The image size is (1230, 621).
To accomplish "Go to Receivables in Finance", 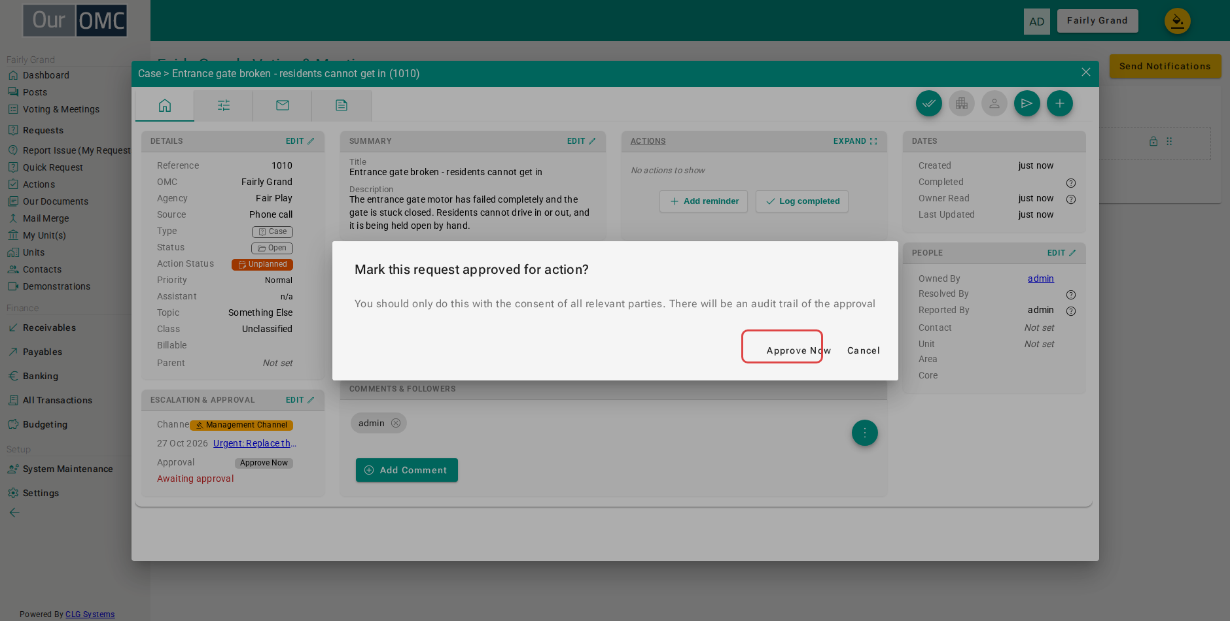I will click(49, 327).
